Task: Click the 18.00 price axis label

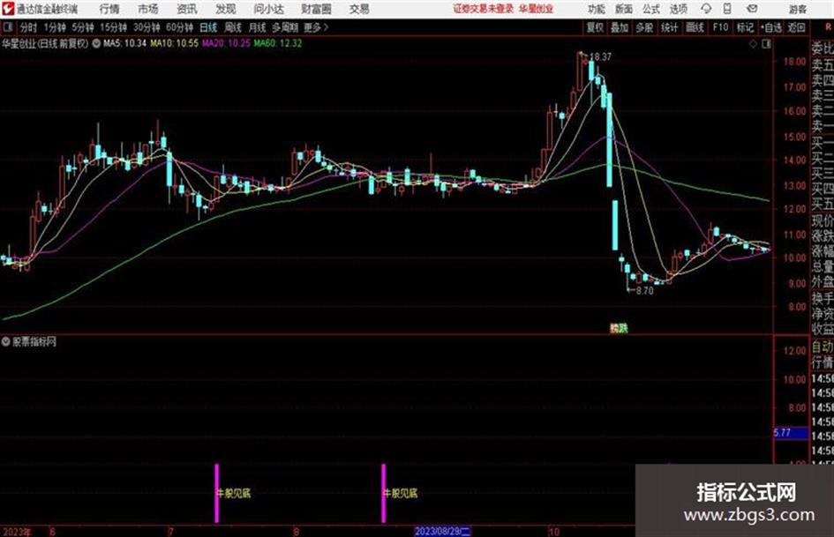Action: point(794,61)
